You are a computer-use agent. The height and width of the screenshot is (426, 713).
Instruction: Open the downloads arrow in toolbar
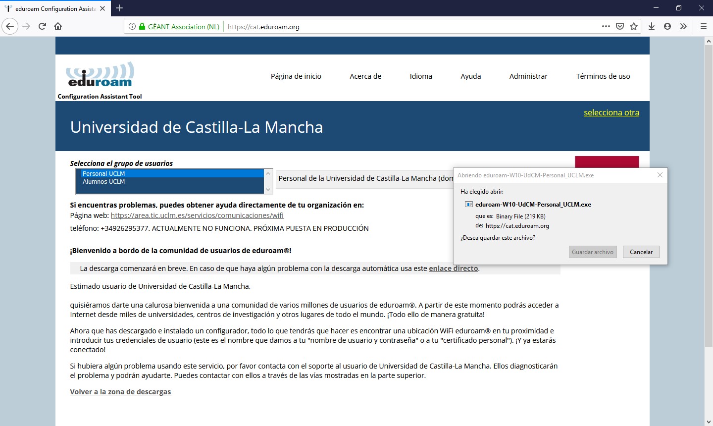(652, 26)
